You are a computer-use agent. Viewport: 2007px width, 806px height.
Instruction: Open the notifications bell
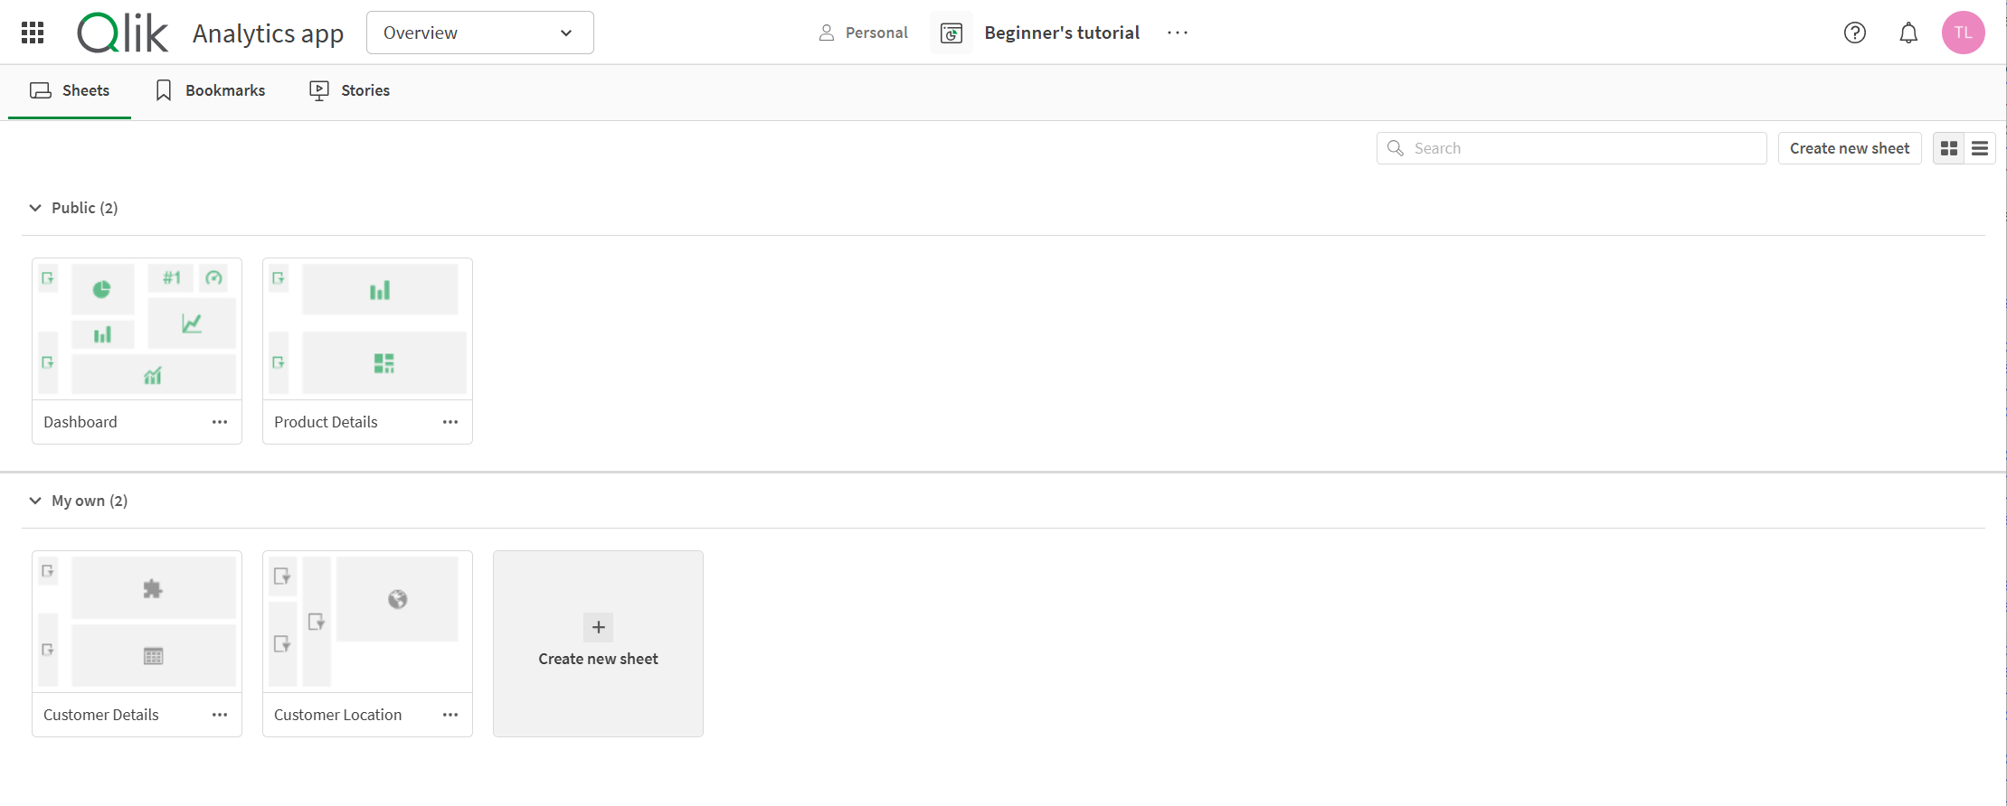[1908, 33]
